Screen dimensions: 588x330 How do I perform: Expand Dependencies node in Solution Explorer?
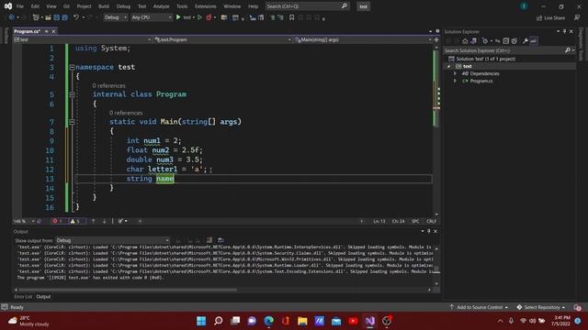(455, 73)
